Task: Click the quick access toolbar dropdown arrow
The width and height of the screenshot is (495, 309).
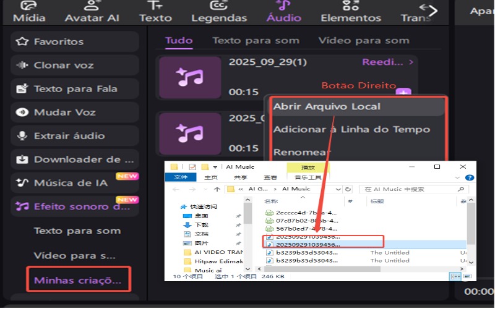Action: tap(215, 167)
